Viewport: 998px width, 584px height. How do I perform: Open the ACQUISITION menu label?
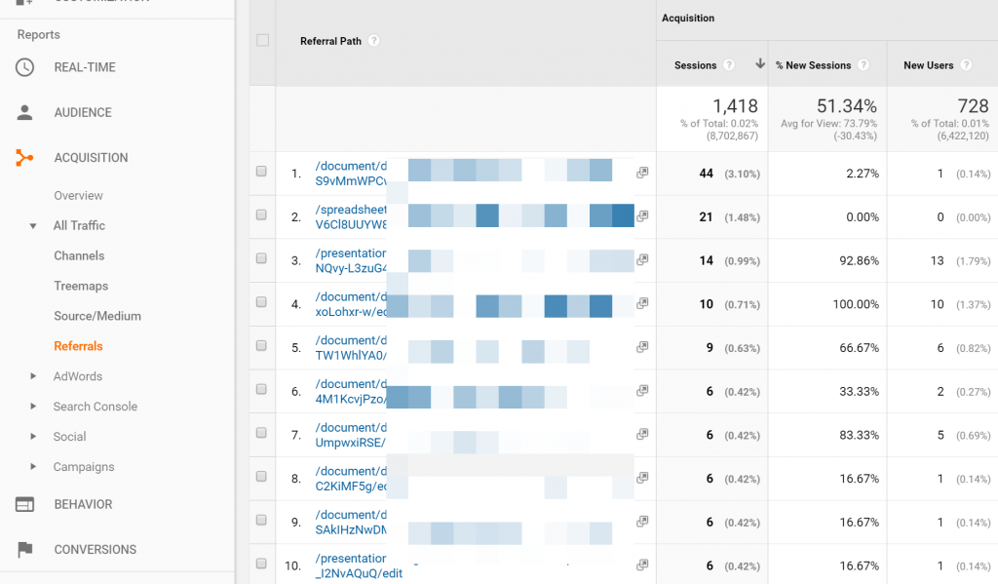tap(91, 158)
